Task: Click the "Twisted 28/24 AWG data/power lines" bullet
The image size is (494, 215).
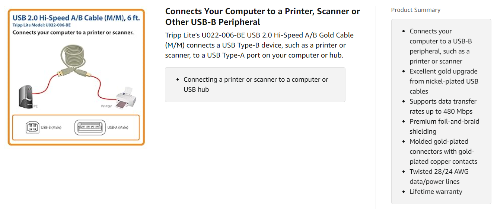Action: 439,176
